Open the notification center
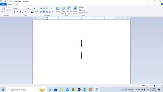The image size is (163, 92). [x=159, y=90]
